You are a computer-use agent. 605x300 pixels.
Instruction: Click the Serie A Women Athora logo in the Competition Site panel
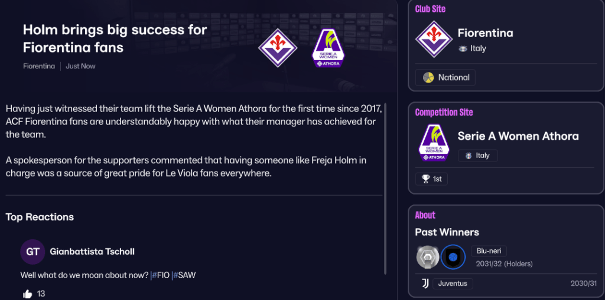434,143
